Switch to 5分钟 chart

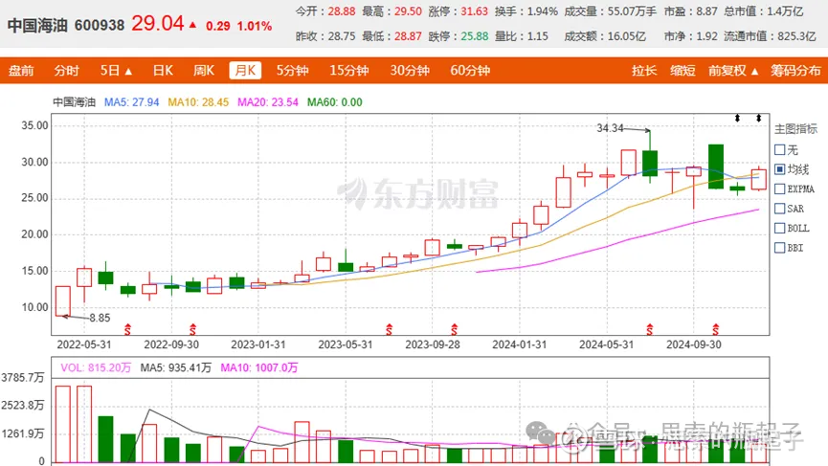tap(292, 71)
